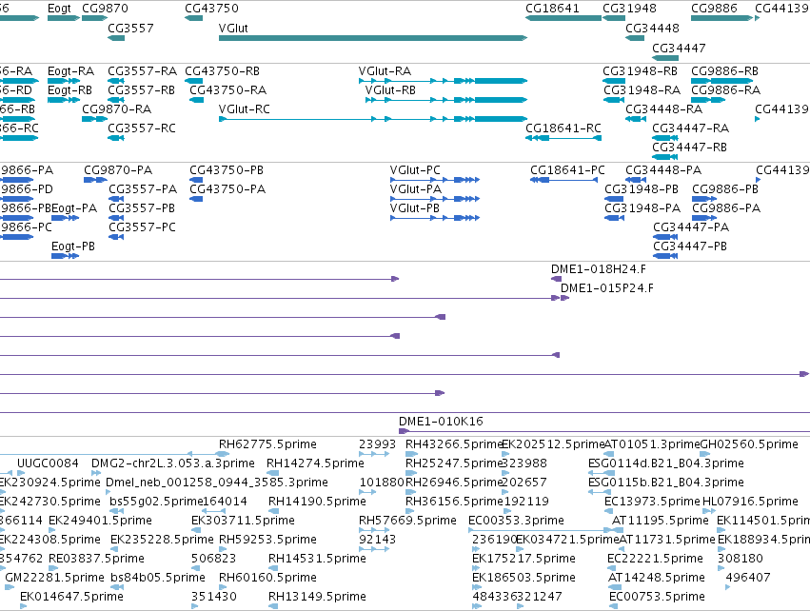Select EST RH43266.5prime
Image resolution: width=810 pixels, height=611 pixels.
pyautogui.click(x=410, y=454)
